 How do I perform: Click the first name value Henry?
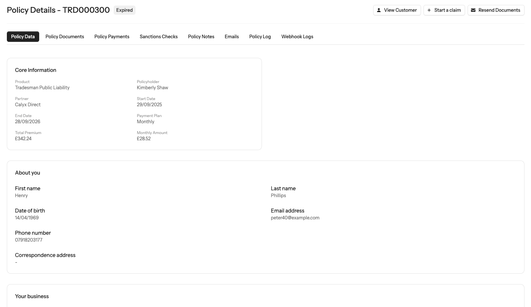tap(21, 196)
